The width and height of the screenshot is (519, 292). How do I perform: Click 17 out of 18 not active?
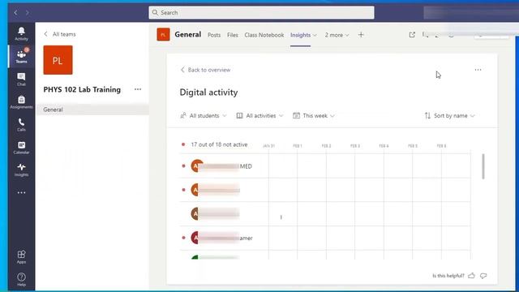point(219,144)
